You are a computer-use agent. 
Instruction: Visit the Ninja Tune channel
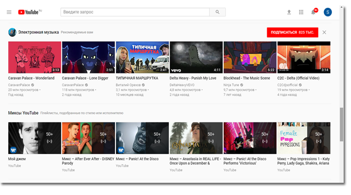231,85
